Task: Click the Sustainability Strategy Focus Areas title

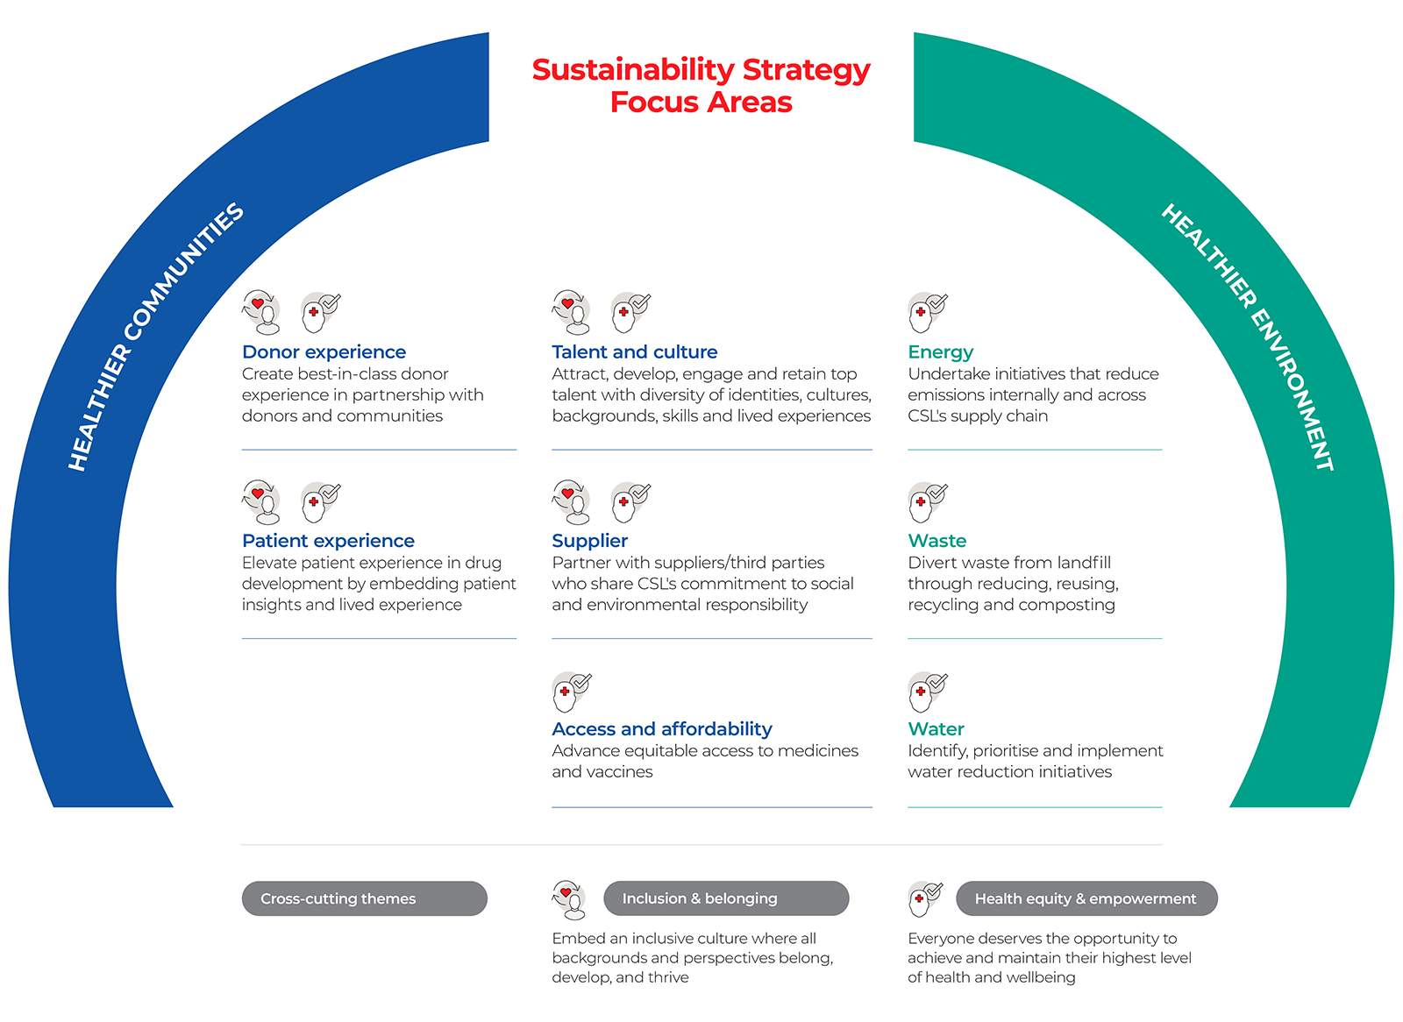Action: (x=701, y=85)
